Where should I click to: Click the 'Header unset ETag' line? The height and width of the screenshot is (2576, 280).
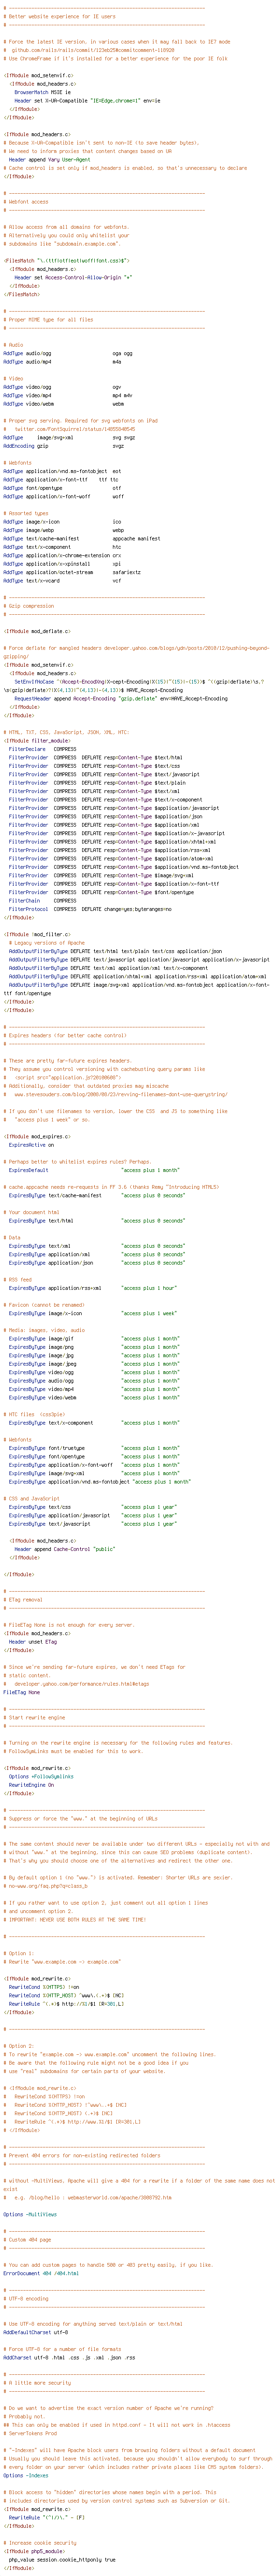point(33,1642)
